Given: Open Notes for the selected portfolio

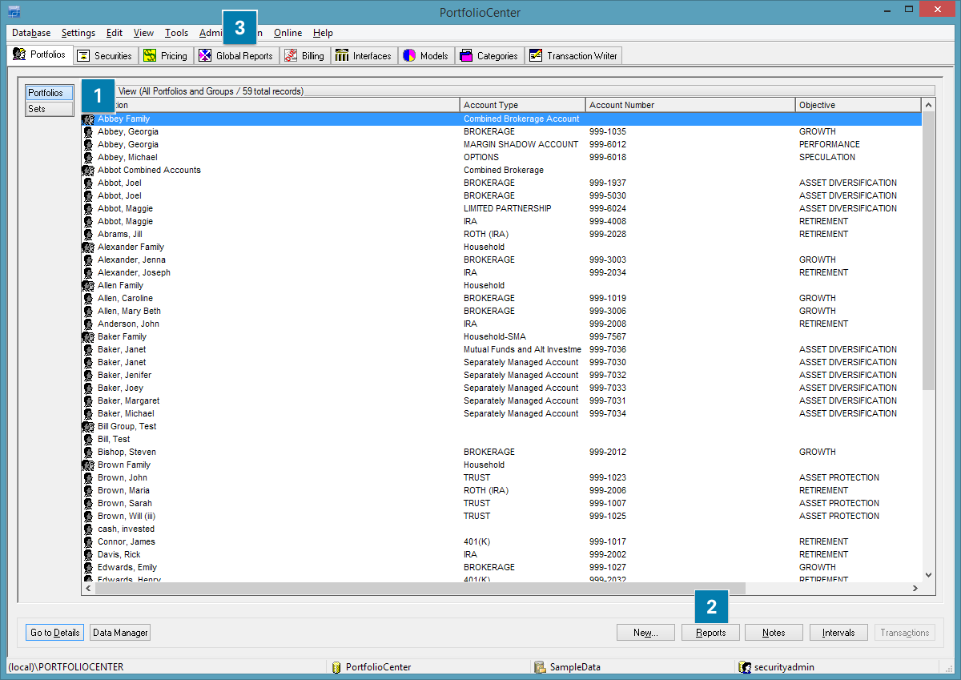Looking at the screenshot, I should tap(774, 633).
